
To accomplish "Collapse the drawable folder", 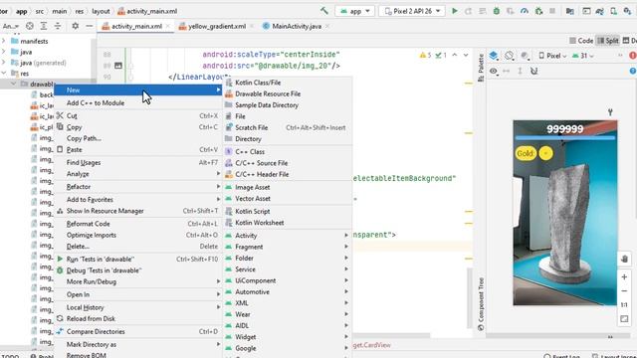I will pyautogui.click(x=14, y=84).
